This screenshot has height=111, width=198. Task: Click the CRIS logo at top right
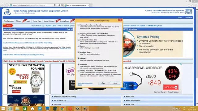(189, 12)
